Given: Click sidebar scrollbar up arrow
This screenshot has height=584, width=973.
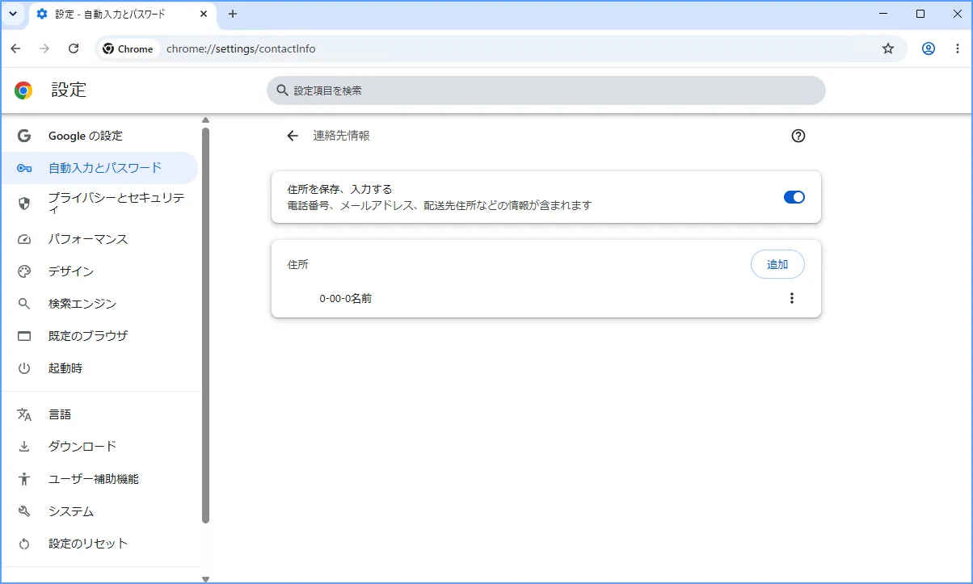Looking at the screenshot, I should coord(205,120).
